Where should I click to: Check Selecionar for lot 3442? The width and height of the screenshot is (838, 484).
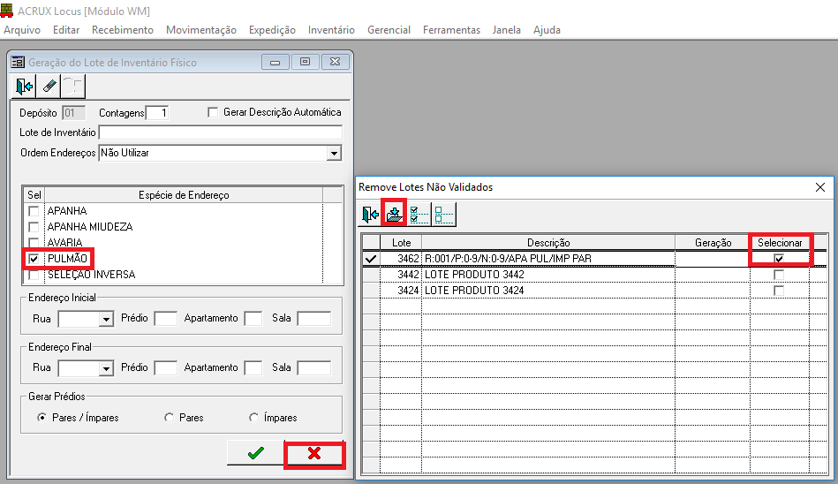click(x=779, y=275)
